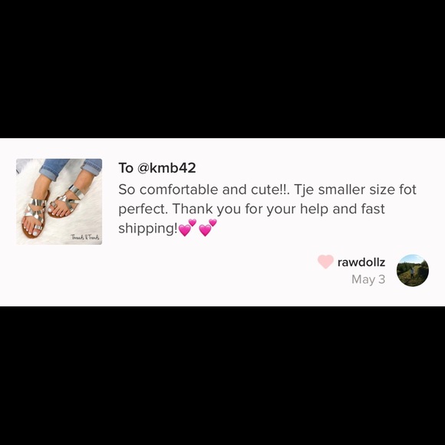This screenshot has height=445, width=445.
Task: Click the word "shipping!" in the comment
Action: coord(148,229)
